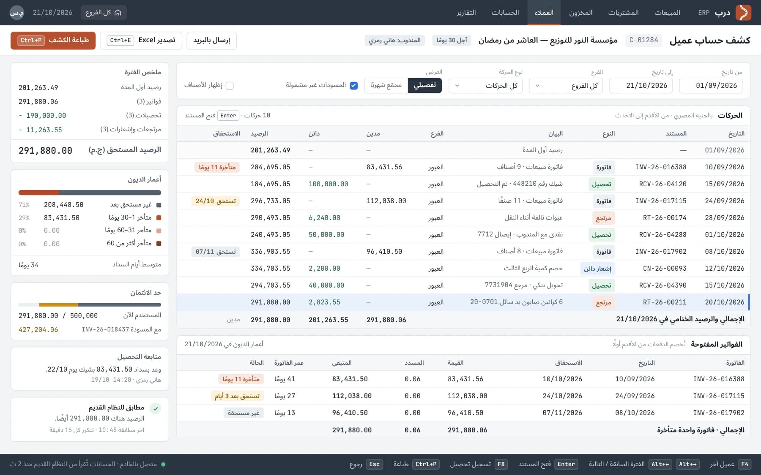
Task: Open the 'المشتريات' menu
Action: pyautogui.click(x=623, y=13)
